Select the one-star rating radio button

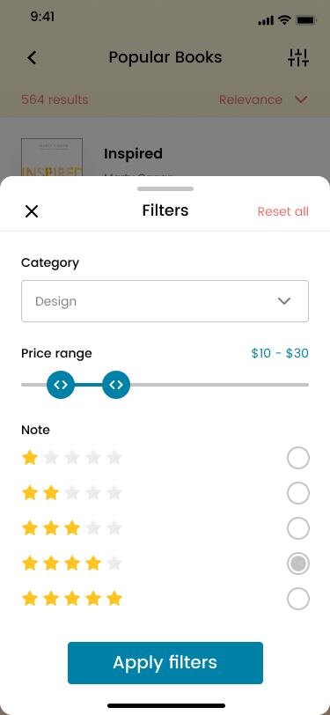click(x=298, y=458)
